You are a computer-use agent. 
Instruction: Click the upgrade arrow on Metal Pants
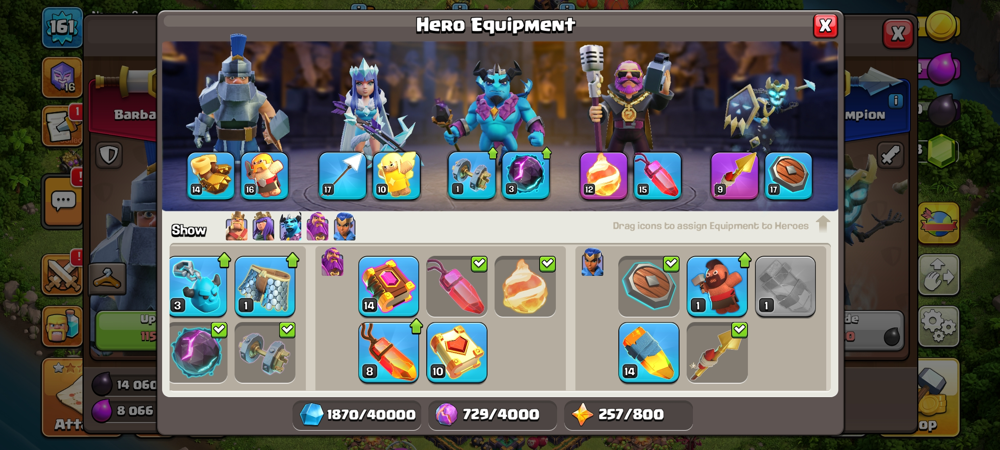click(292, 260)
